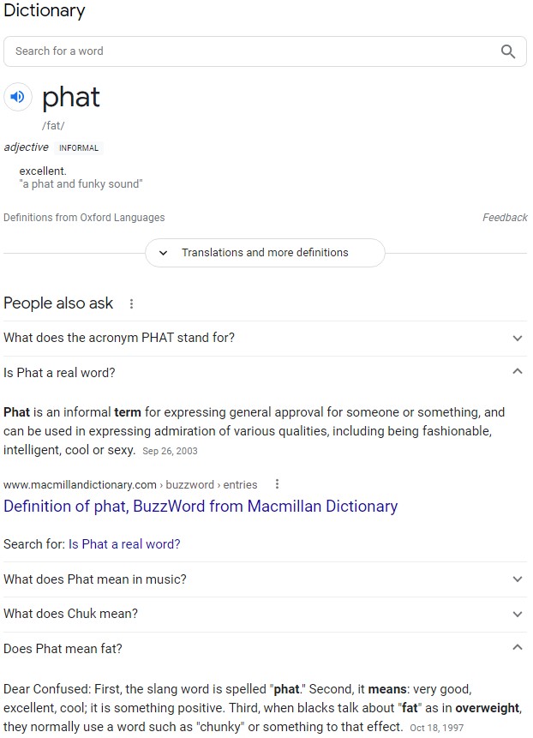The image size is (533, 738).
Task: Click the INFORMAL usage label
Action: click(78, 147)
